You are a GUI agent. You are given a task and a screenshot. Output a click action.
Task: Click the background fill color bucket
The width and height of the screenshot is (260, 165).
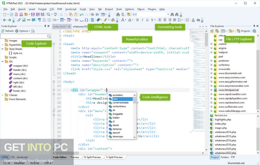click(x=198, y=20)
